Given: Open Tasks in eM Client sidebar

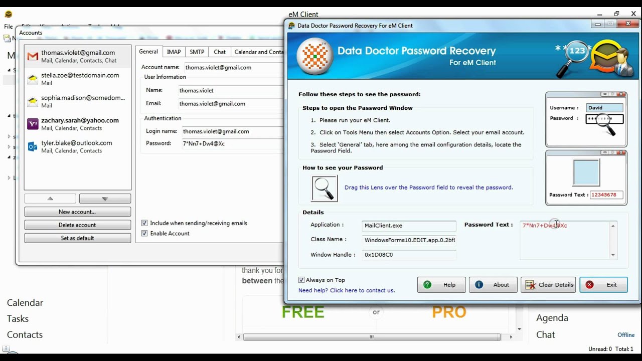Looking at the screenshot, I should pyautogui.click(x=18, y=319).
